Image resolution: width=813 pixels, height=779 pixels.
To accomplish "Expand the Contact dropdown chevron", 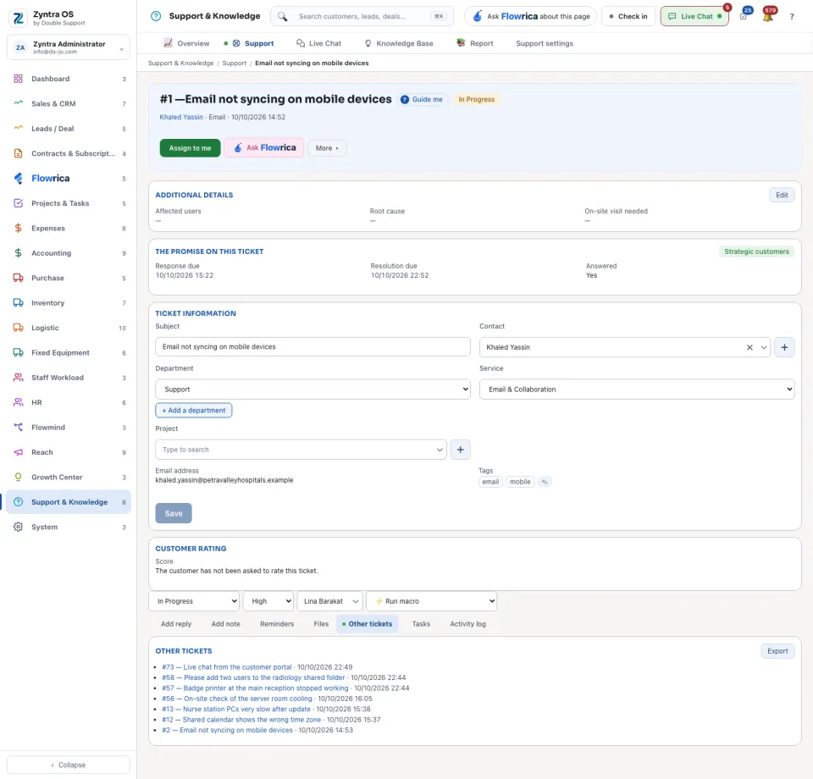I will (763, 347).
